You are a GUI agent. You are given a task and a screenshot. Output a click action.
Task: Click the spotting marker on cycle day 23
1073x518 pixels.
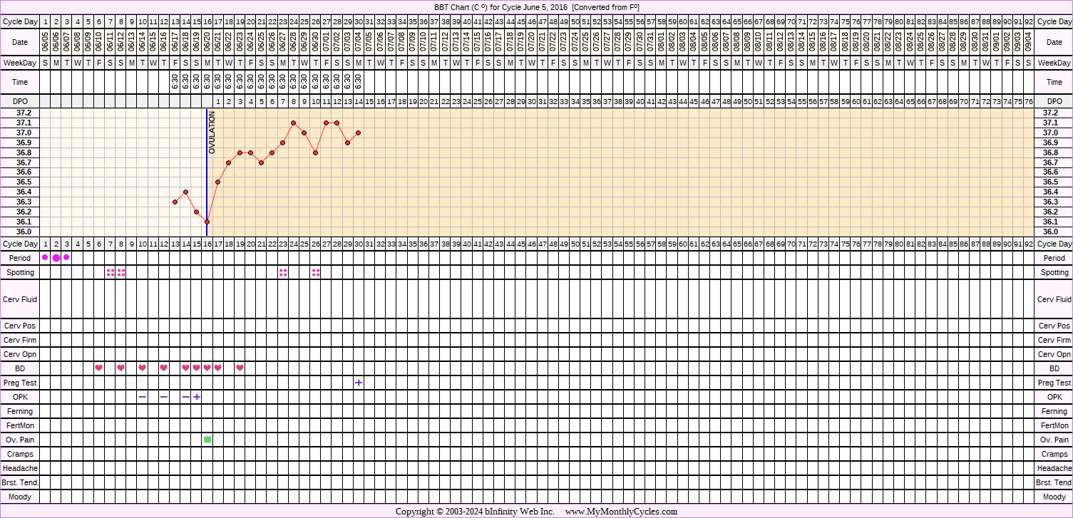pos(283,272)
